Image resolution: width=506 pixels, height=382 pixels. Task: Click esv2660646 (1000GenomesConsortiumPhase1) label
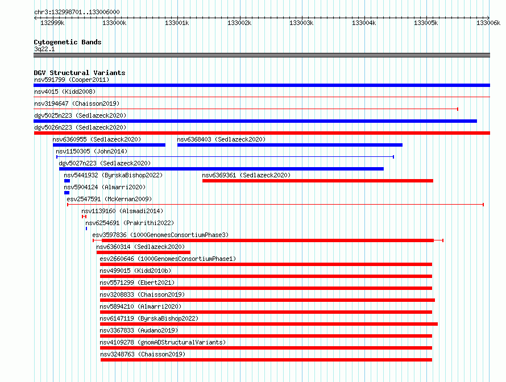tap(168, 259)
